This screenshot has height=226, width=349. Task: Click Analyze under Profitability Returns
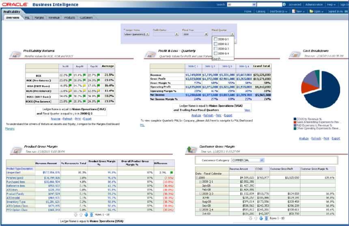click(x=56, y=119)
